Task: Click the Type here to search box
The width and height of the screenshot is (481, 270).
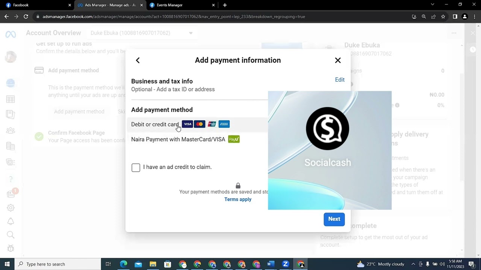Action: click(57, 264)
